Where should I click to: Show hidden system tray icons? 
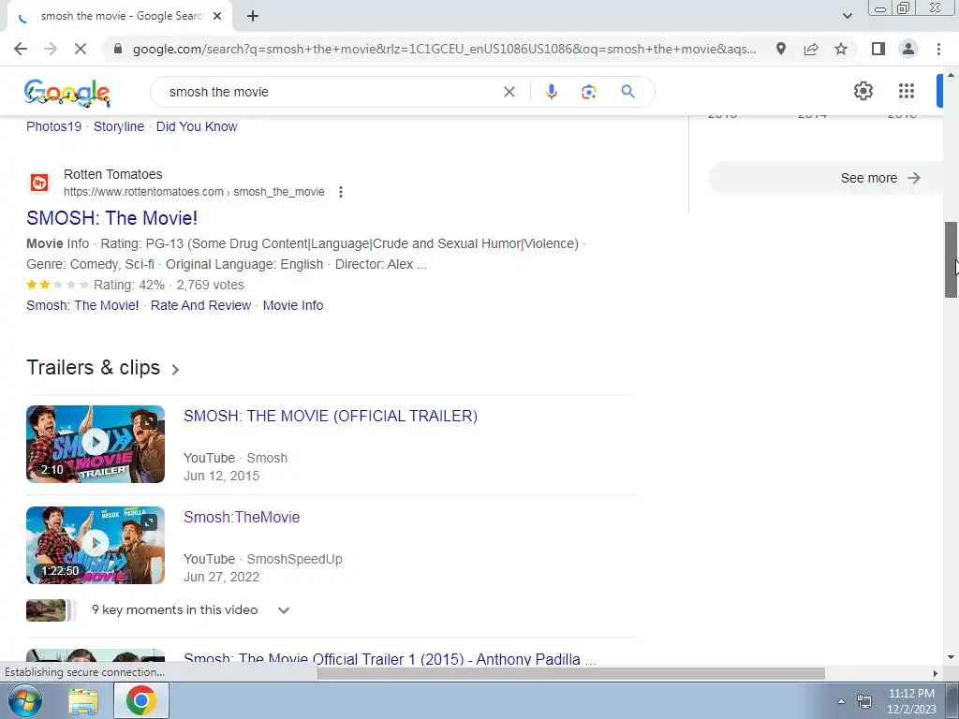[841, 701]
